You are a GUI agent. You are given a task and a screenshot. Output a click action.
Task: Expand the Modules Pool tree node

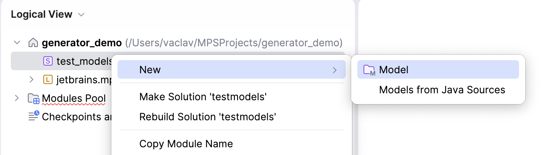tap(17, 98)
